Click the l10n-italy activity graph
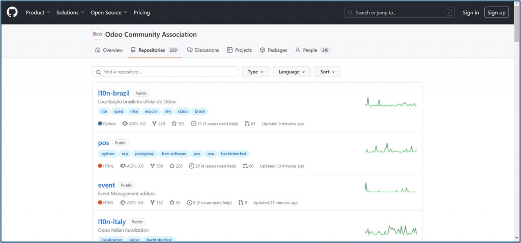 click(390, 230)
